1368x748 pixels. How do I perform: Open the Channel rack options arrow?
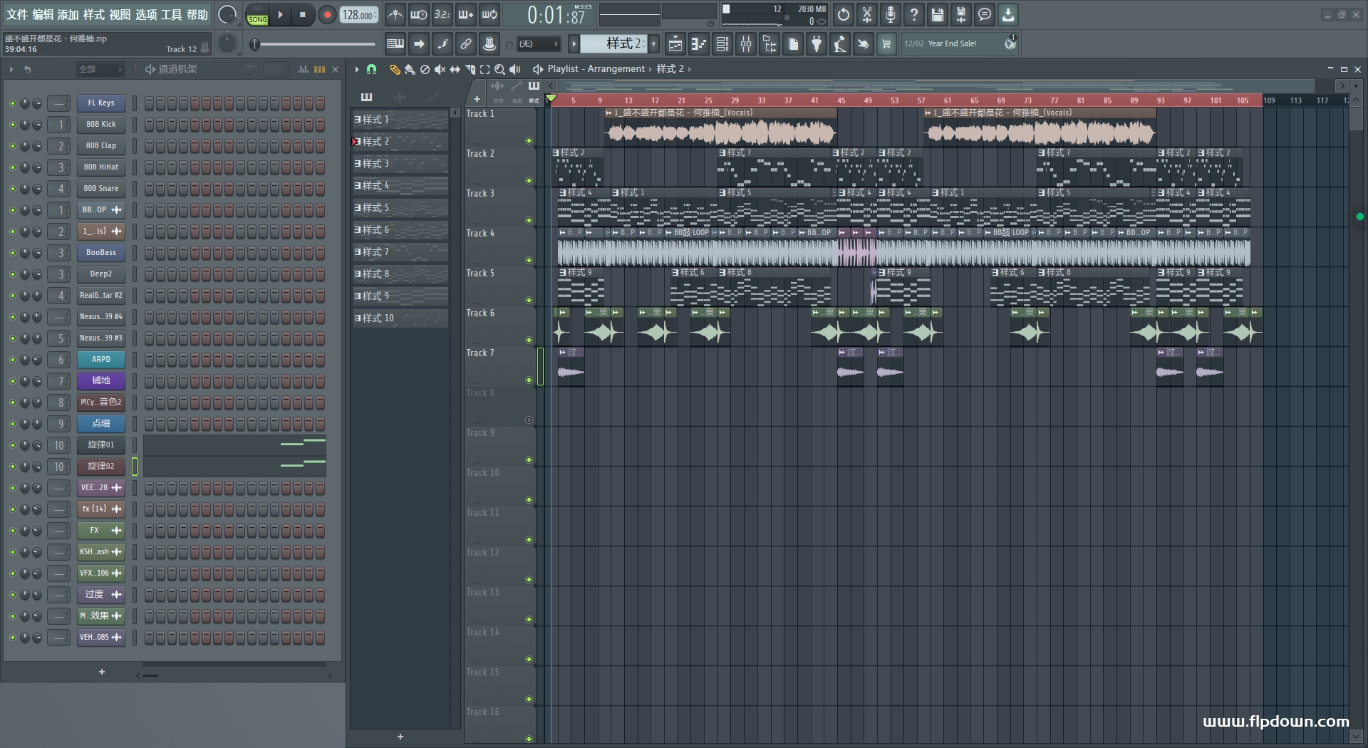[11, 69]
